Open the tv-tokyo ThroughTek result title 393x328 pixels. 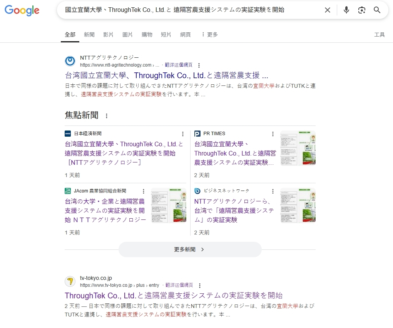pyautogui.click(x=174, y=296)
